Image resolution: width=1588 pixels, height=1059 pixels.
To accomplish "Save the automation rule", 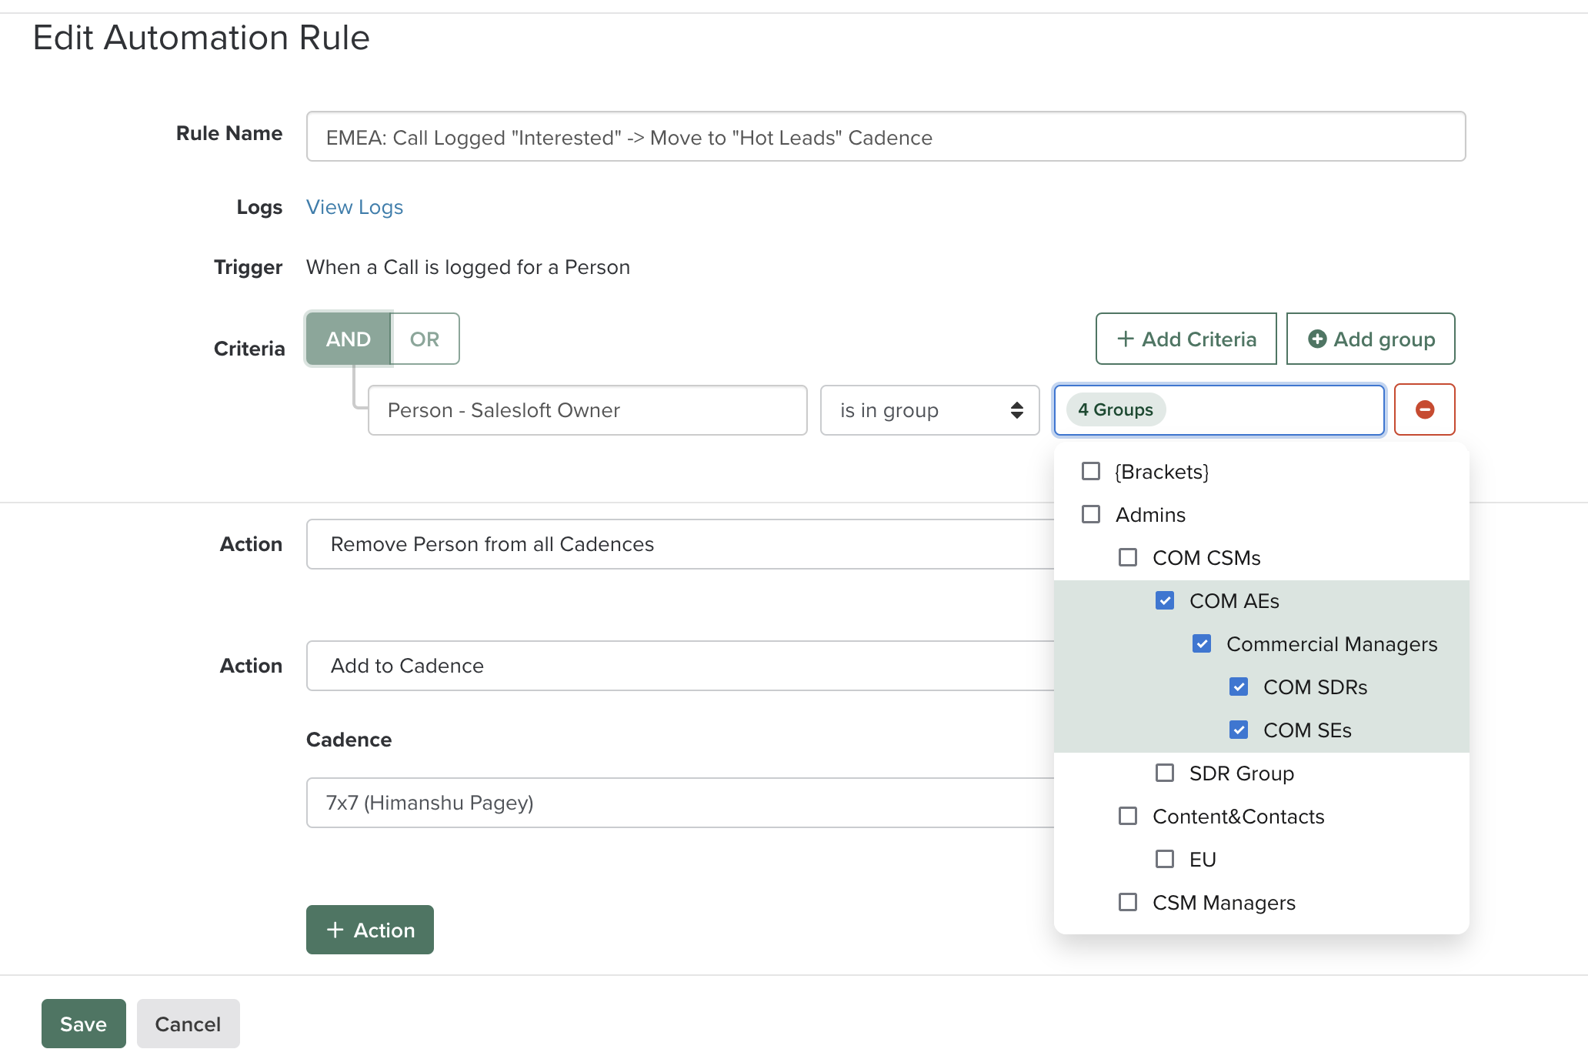I will [x=83, y=1024].
